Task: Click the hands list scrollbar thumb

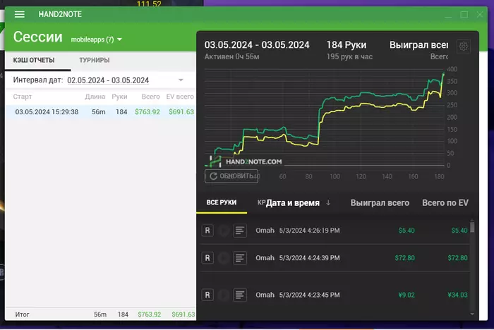Action: 472,227
